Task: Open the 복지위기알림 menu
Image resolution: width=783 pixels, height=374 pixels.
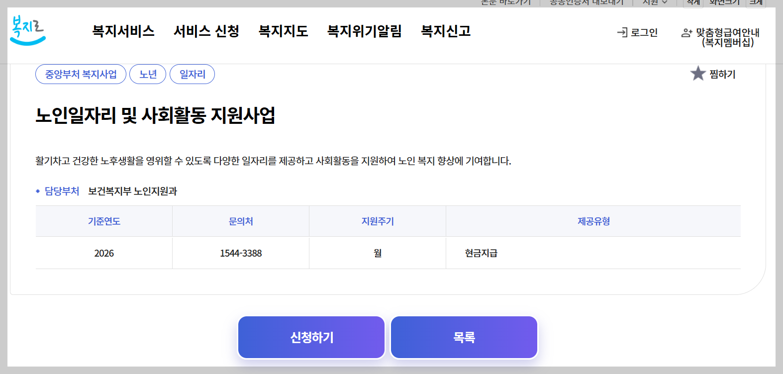Action: (x=365, y=31)
